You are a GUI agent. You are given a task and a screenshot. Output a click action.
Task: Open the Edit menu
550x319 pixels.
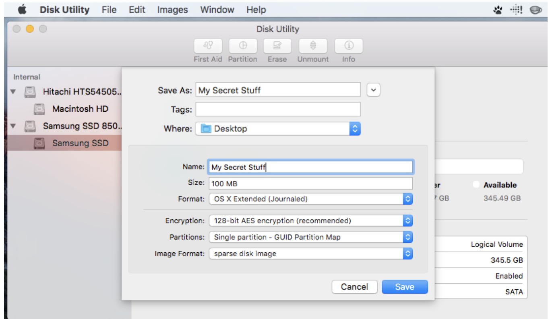pos(137,9)
